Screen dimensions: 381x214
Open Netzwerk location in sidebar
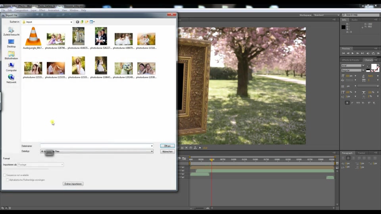[11, 79]
